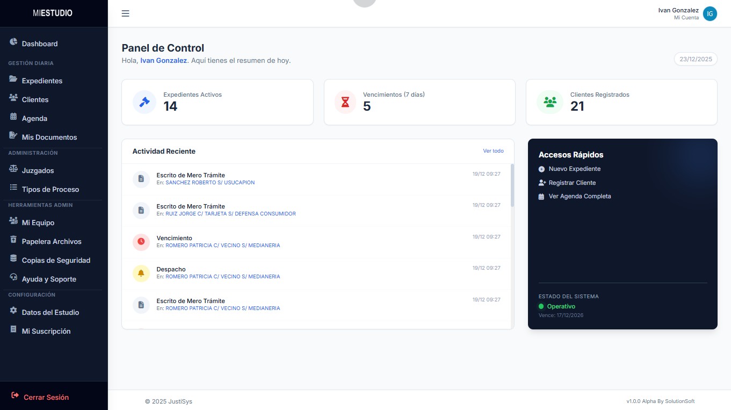Click the trash icon for Papelera Archivos
Screen dimensions: 731x410
13,241
